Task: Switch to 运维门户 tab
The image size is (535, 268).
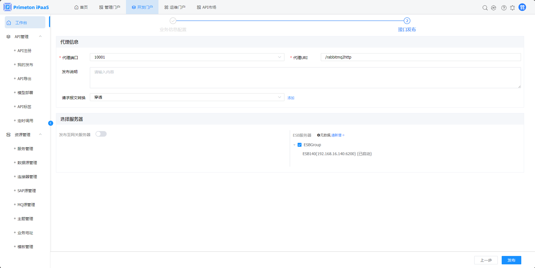Action: [175, 7]
